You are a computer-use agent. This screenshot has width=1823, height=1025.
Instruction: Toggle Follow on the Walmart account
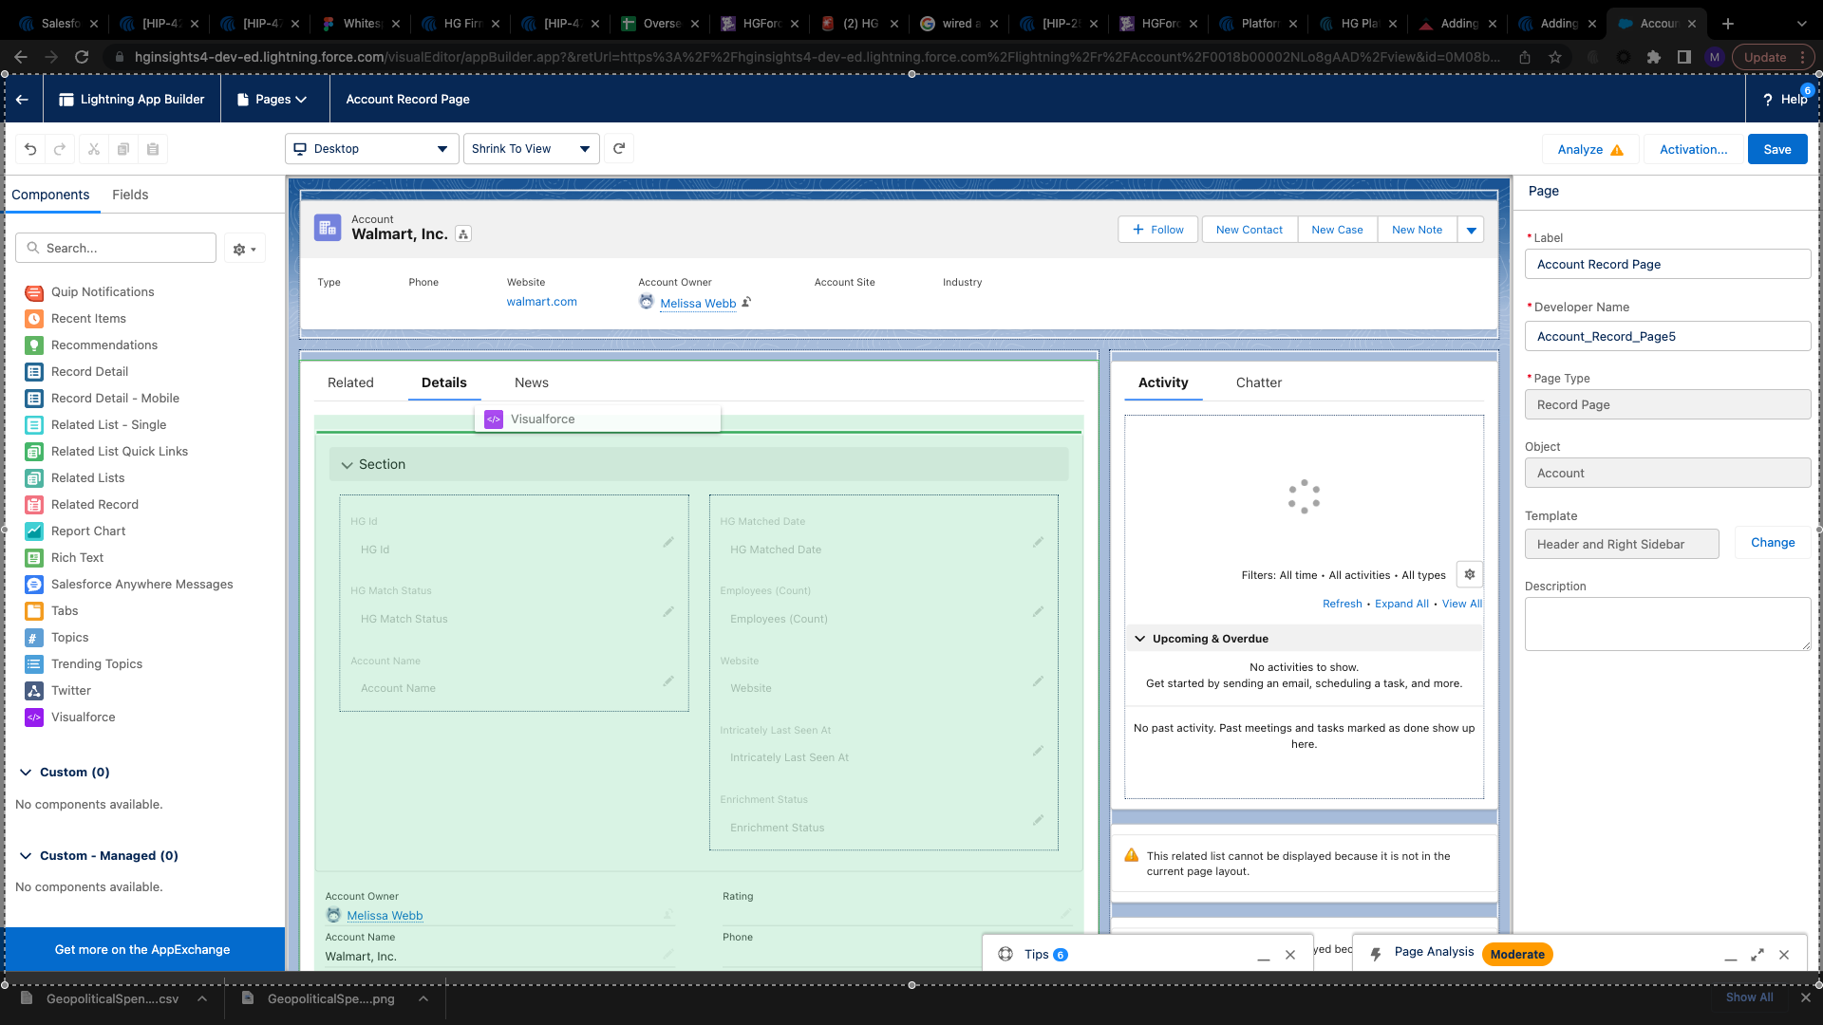point(1157,229)
